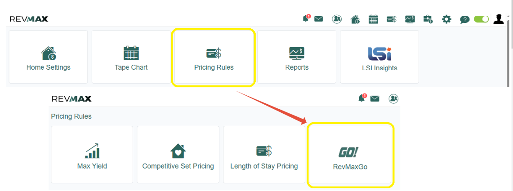Viewport: 513px width, 191px height.
Task: Open the Home Settings tile
Action: click(x=48, y=57)
